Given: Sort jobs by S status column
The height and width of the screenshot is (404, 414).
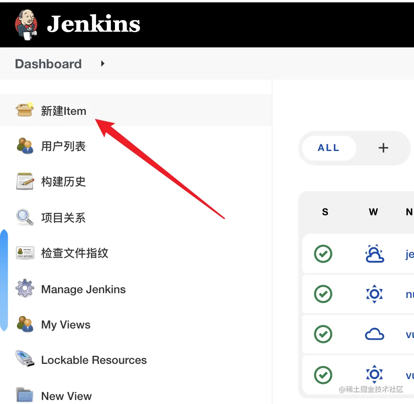Looking at the screenshot, I should click(x=325, y=212).
